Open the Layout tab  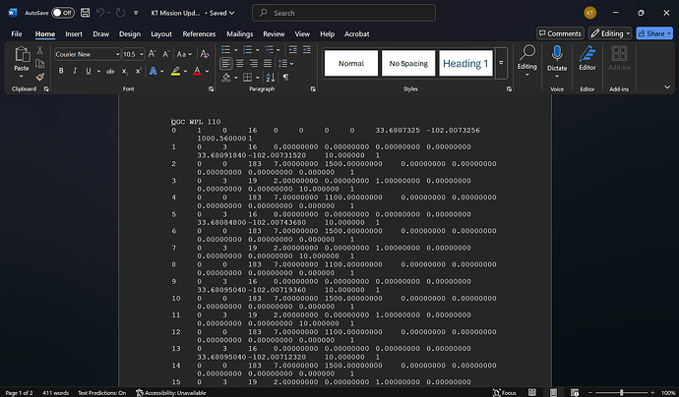coord(161,33)
